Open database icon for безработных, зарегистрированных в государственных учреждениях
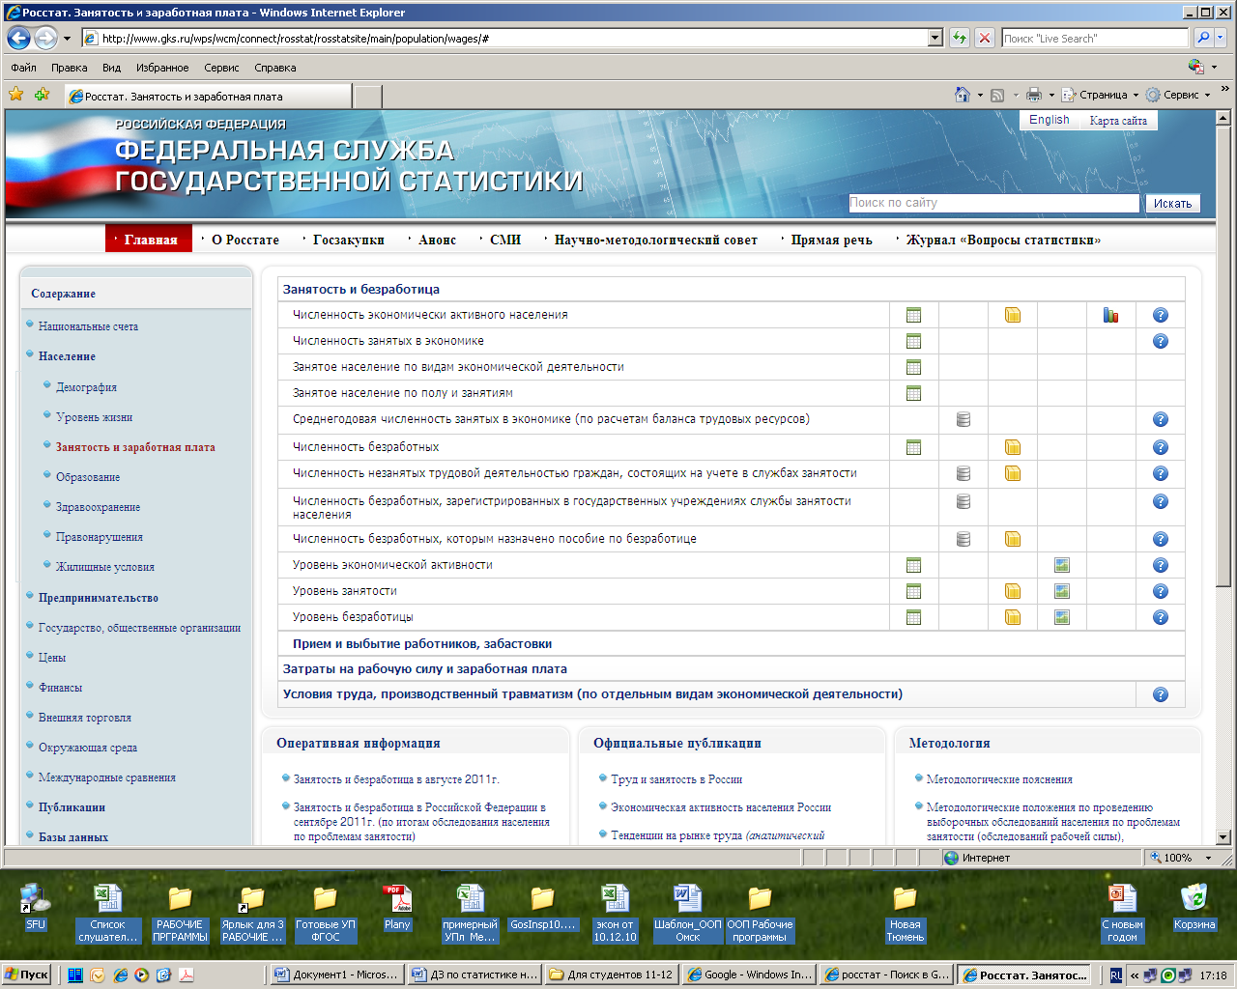Viewport: 1237px width, 989px height. 964,501
